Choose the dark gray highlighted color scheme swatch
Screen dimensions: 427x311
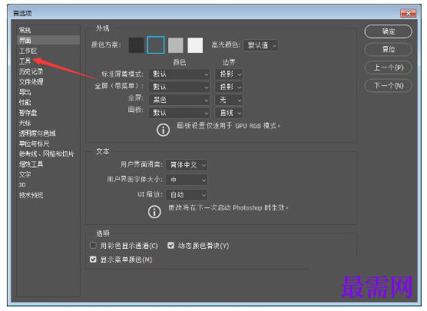coord(156,45)
